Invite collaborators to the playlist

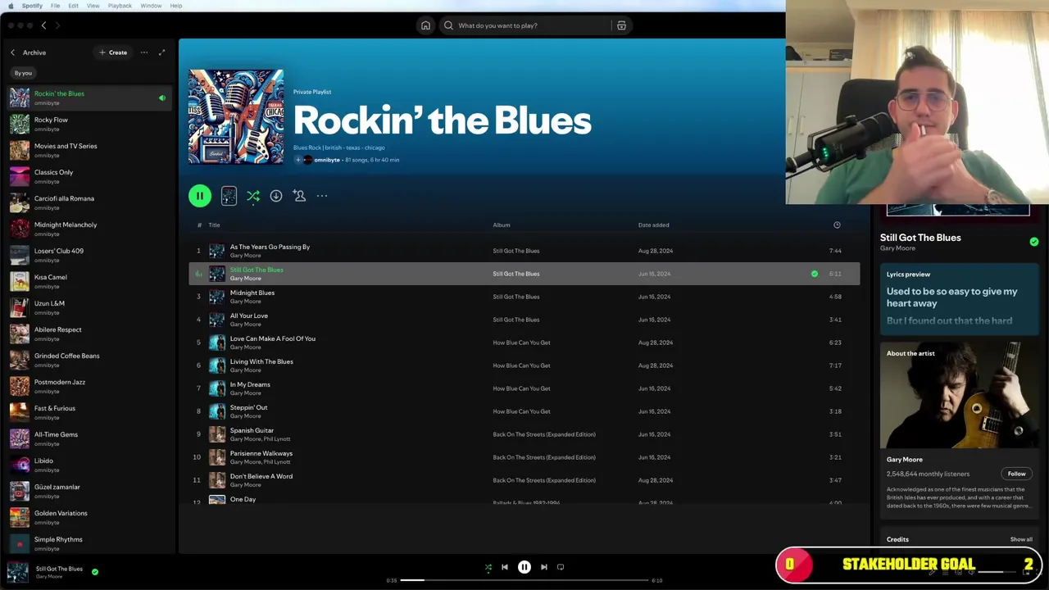[x=299, y=196]
